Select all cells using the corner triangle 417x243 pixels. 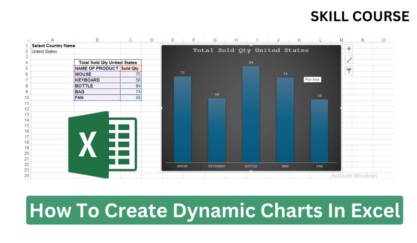28,40
